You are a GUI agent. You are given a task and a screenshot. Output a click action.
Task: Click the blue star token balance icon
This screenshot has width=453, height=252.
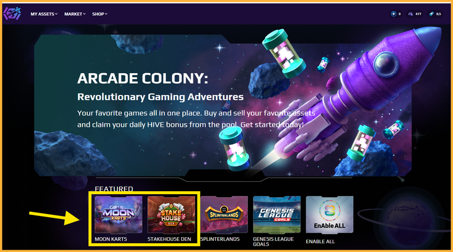[x=393, y=14]
